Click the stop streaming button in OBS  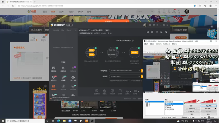[x=208, y=106]
